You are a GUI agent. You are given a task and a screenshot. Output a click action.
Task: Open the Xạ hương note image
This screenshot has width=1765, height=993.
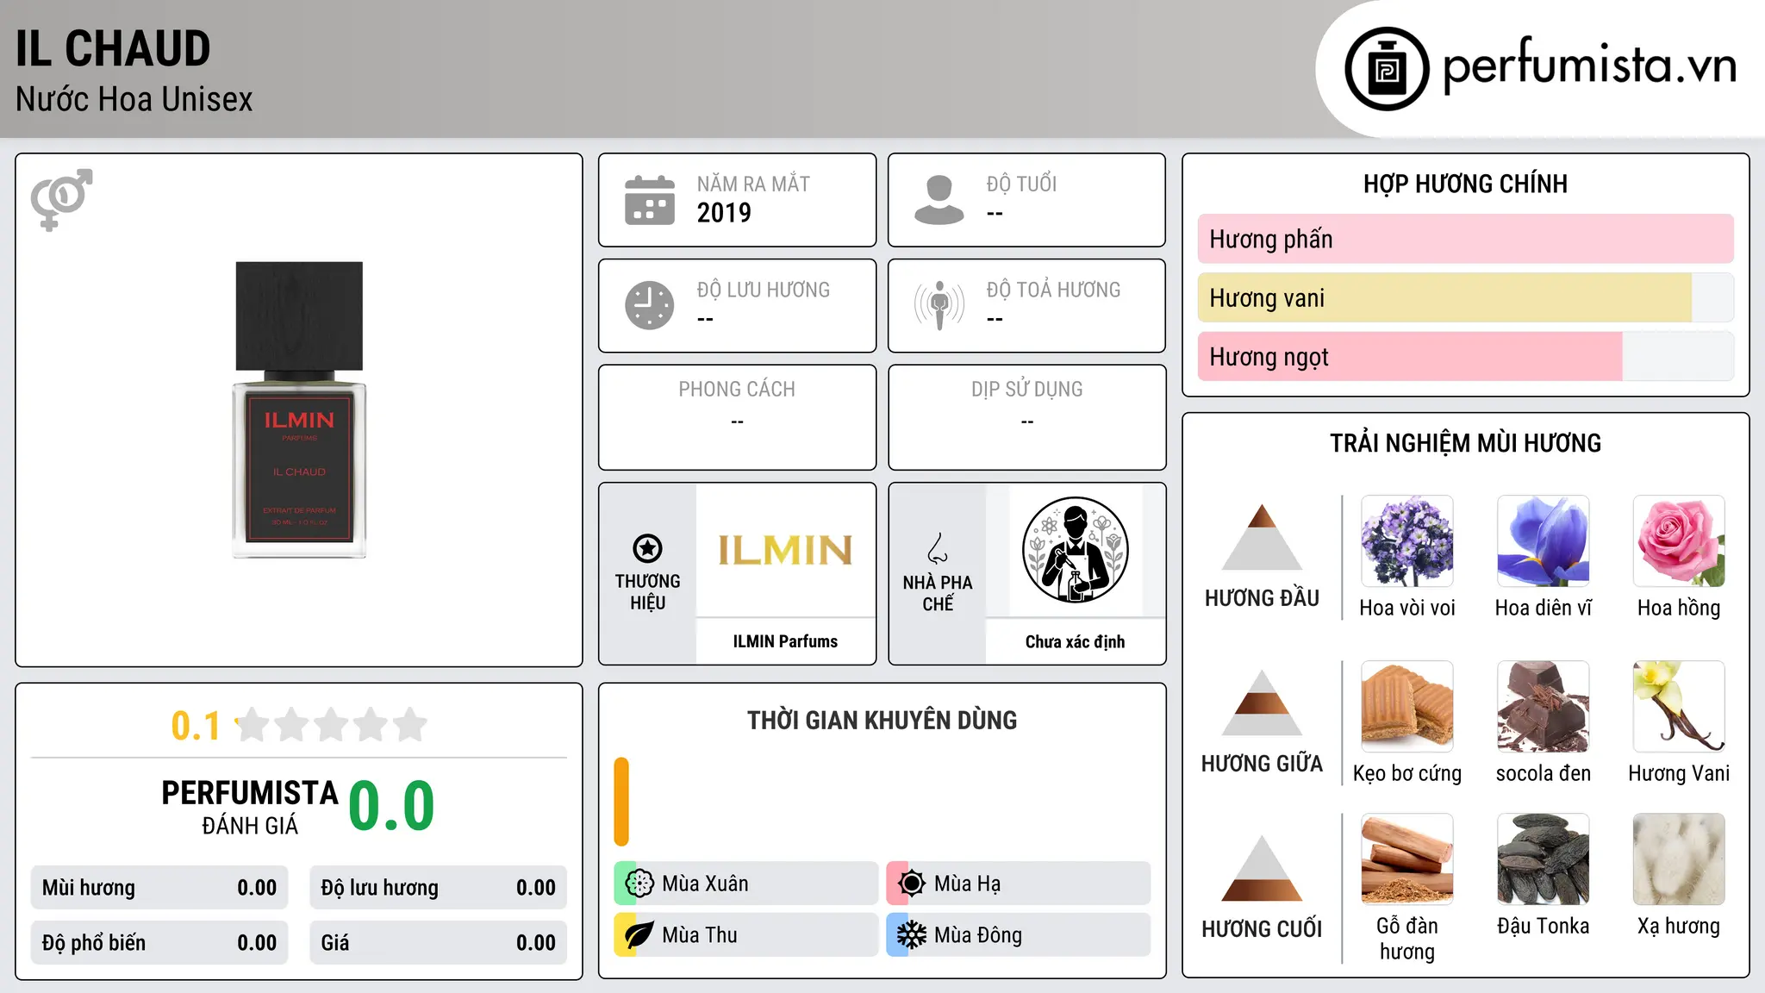pos(1679,859)
